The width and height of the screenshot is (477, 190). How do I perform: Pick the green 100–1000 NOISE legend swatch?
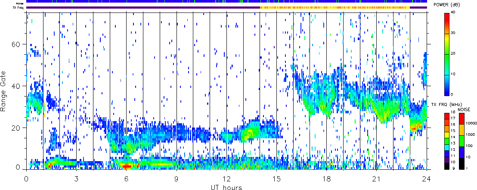click(x=462, y=141)
